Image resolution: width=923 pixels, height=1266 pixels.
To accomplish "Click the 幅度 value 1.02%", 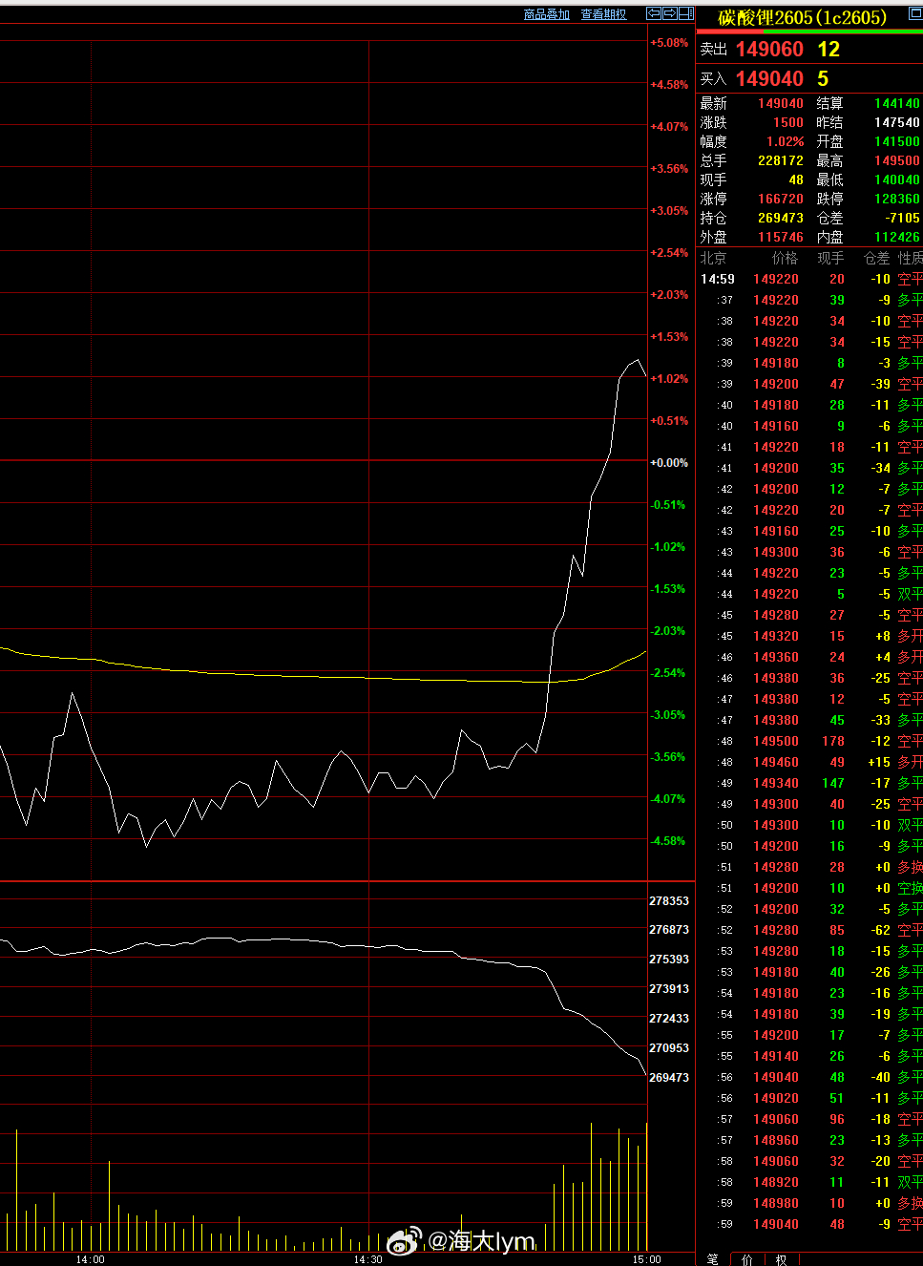I will tap(786, 141).
